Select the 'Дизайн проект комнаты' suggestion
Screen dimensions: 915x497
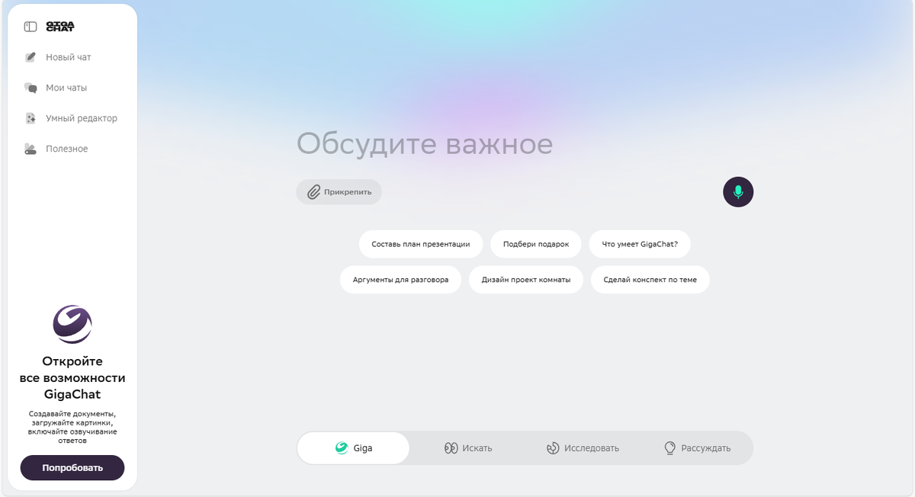[x=526, y=280]
